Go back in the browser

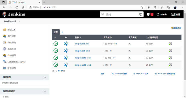(x=4, y=7)
